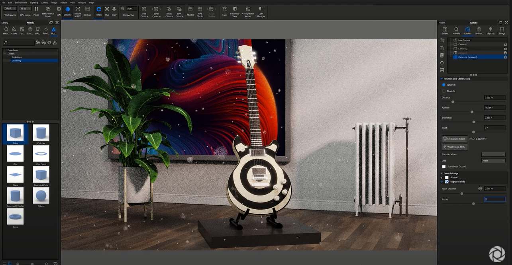Open the Grid dropdown set to None

tap(493, 160)
